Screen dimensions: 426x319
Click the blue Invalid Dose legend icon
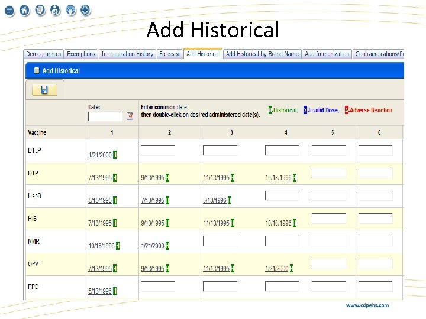pyautogui.click(x=305, y=110)
